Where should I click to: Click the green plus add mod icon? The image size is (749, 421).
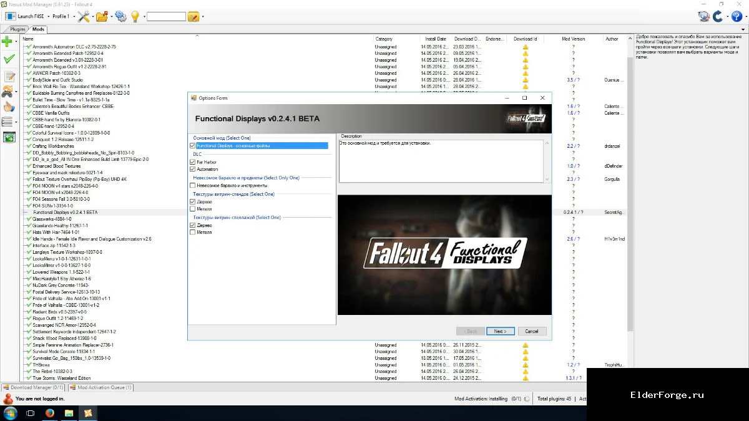(x=7, y=42)
